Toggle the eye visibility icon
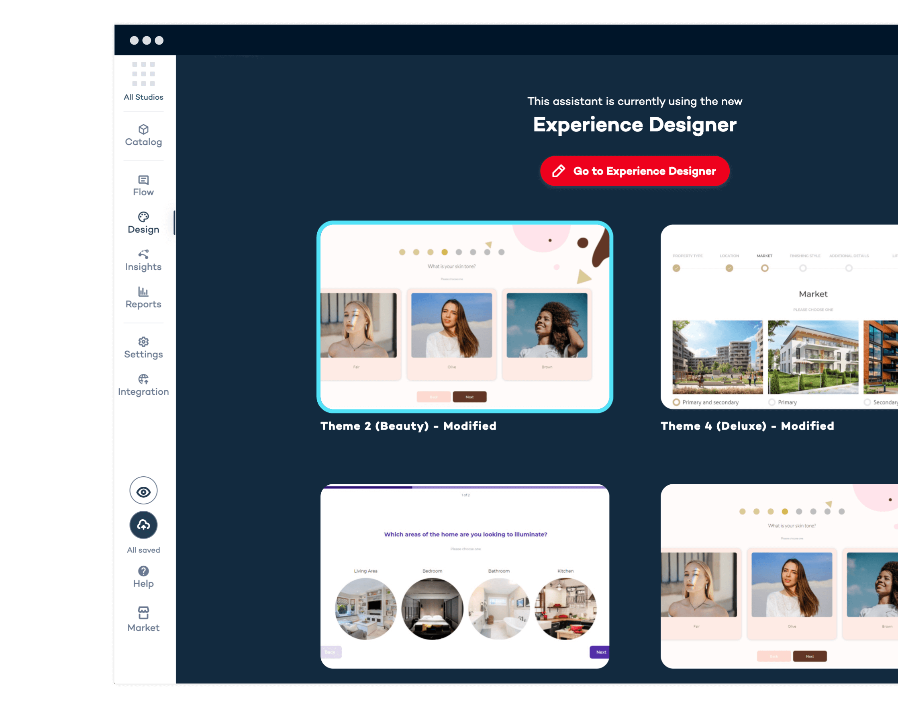This screenshot has height=709, width=898. (144, 491)
